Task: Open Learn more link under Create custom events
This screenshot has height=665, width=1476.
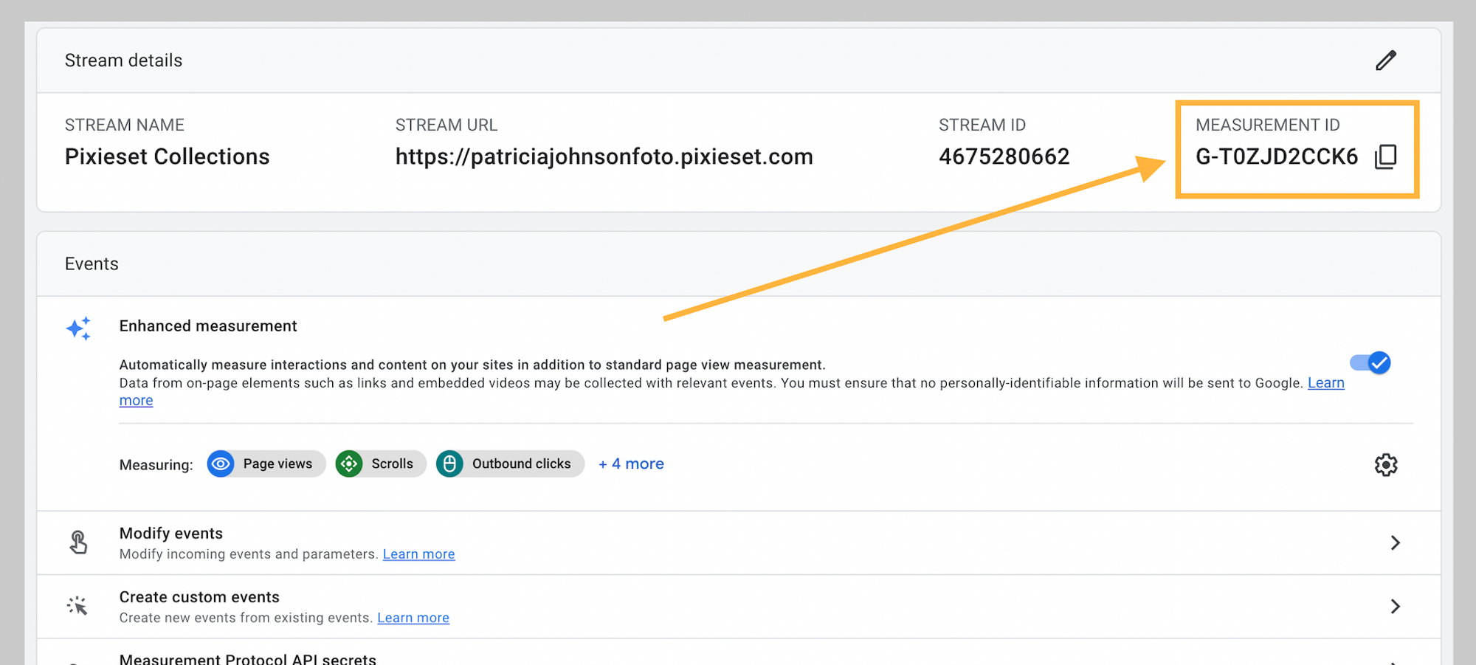Action: (413, 618)
